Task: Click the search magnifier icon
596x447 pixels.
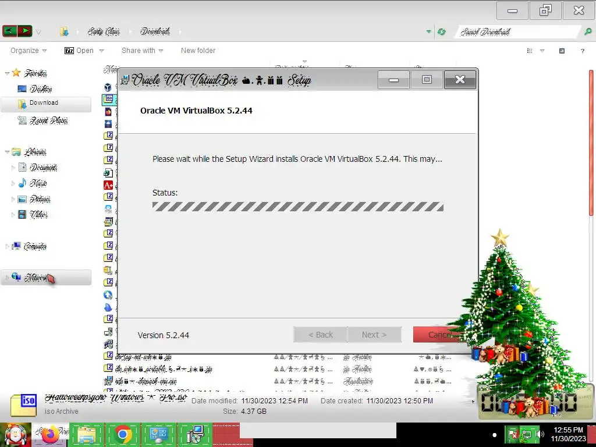Action: (x=588, y=32)
